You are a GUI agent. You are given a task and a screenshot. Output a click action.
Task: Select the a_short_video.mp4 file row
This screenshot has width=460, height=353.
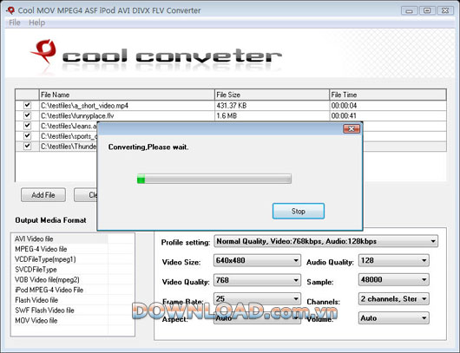click(x=231, y=105)
